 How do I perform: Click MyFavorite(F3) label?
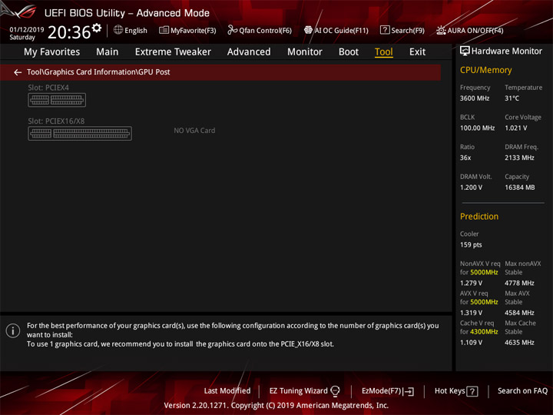194,31
